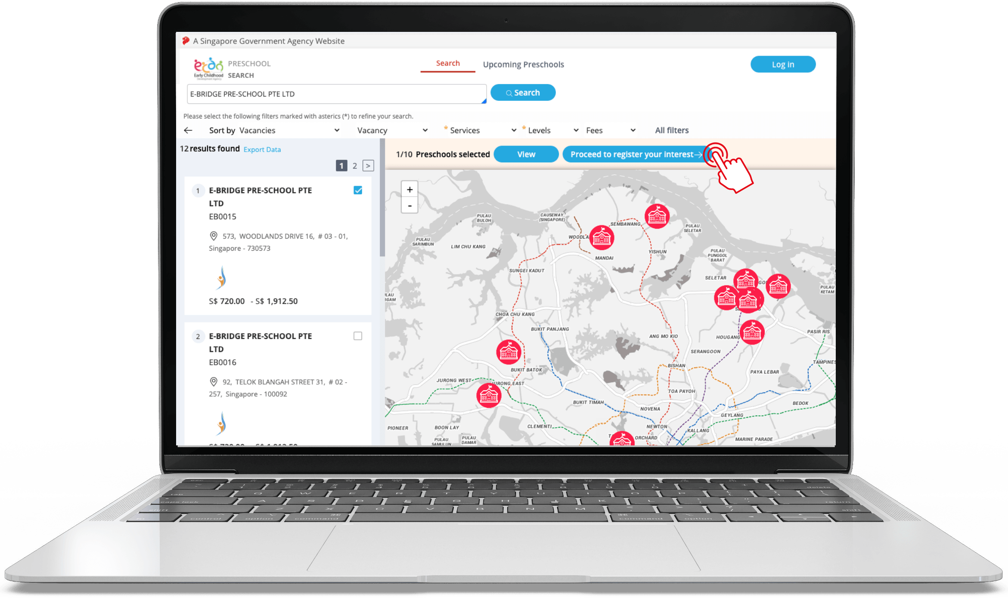The image size is (1008, 600).
Task: Check the EB0016 preschool checkbox
Action: point(358,336)
